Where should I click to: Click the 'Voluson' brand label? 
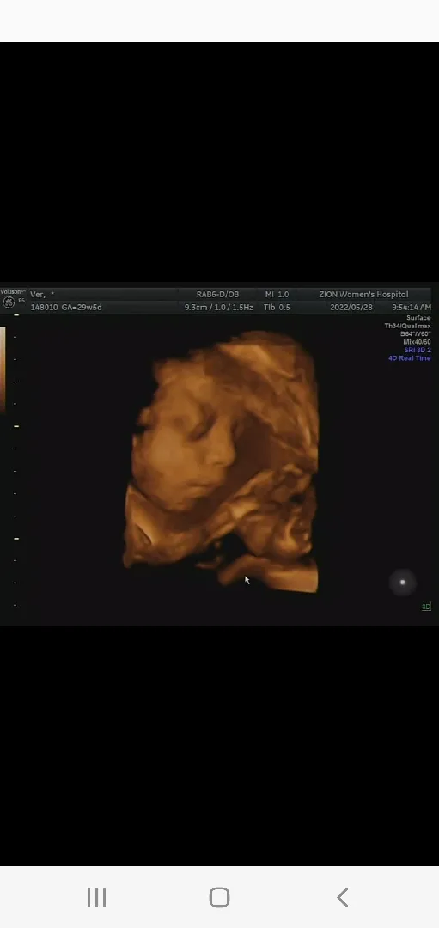[x=12, y=291]
